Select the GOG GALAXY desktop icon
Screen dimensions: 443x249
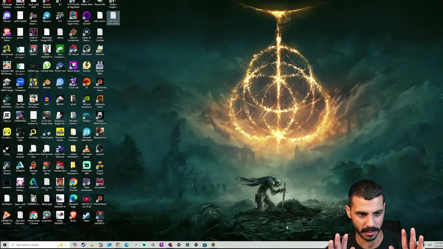click(87, 18)
